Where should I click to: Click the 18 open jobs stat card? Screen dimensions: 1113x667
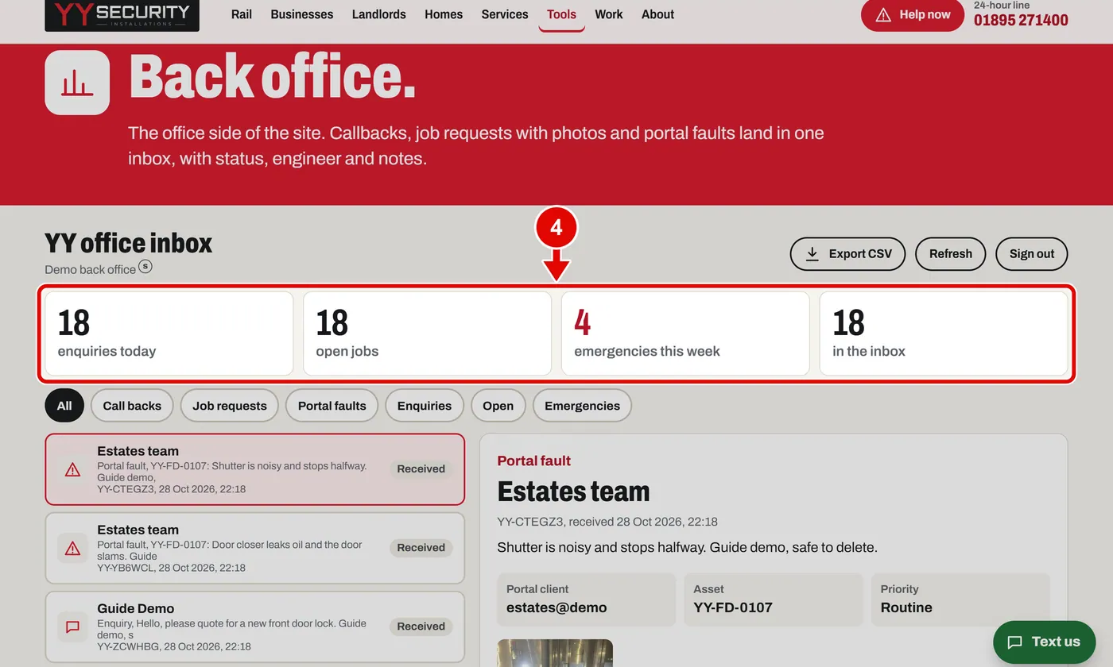427,333
